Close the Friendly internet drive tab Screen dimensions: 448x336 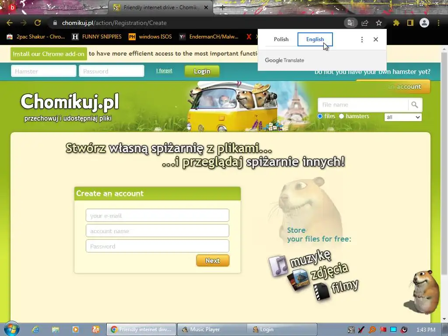206,8
